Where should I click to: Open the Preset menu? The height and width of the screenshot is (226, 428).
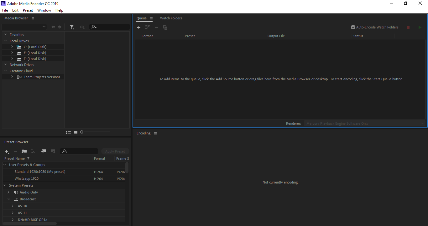[x=28, y=10]
